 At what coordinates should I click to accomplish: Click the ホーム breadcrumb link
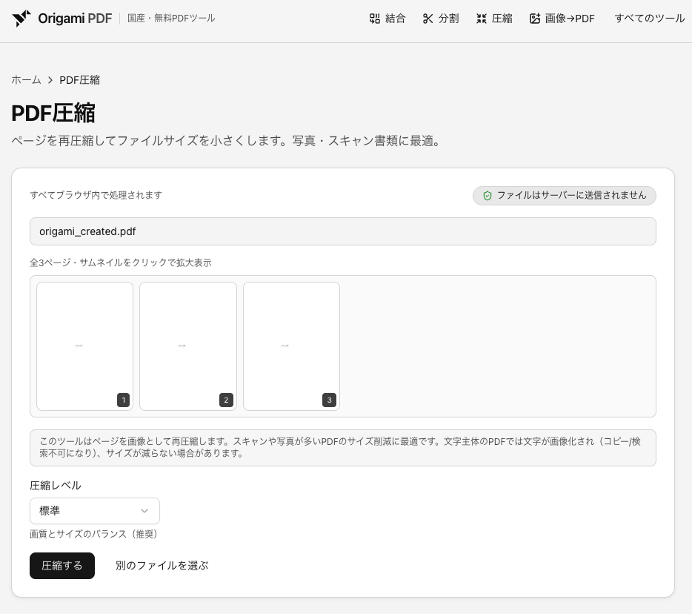(x=26, y=80)
